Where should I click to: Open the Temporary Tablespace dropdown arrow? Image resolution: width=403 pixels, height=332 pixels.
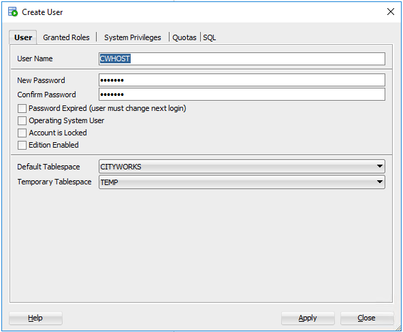(379, 182)
